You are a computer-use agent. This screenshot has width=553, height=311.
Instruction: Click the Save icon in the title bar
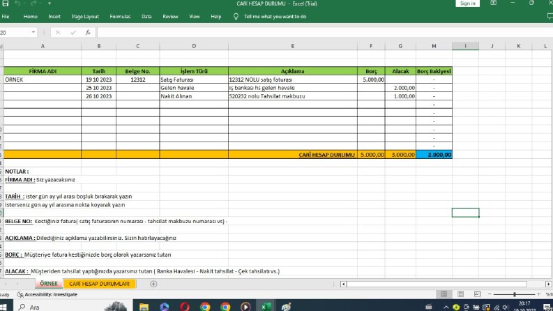[x=5, y=3]
